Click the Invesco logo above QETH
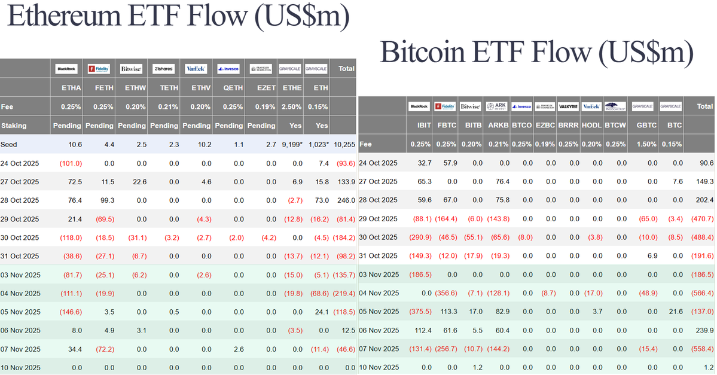Image resolution: width=717 pixels, height=375 pixels. [x=228, y=69]
